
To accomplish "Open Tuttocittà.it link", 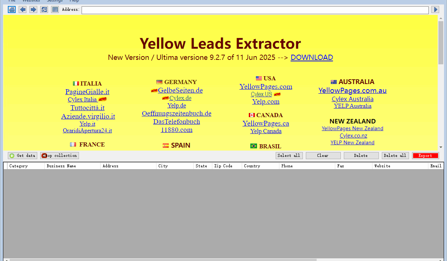I will 88,108.
